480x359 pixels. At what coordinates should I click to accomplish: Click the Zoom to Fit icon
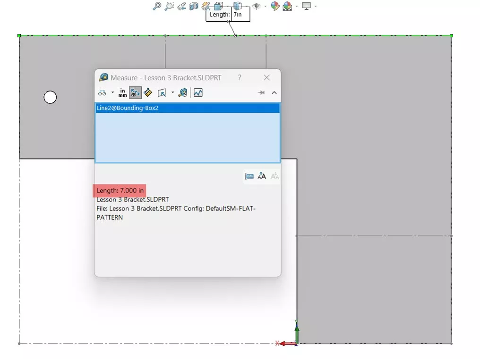pyautogui.click(x=157, y=6)
